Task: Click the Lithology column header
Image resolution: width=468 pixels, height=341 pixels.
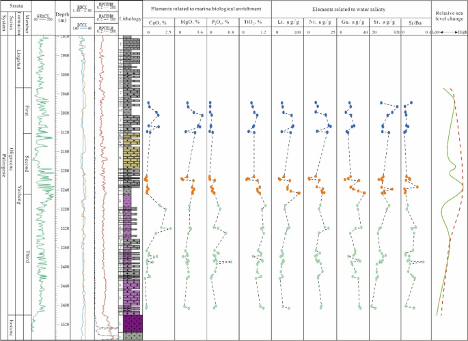Action: click(x=130, y=18)
